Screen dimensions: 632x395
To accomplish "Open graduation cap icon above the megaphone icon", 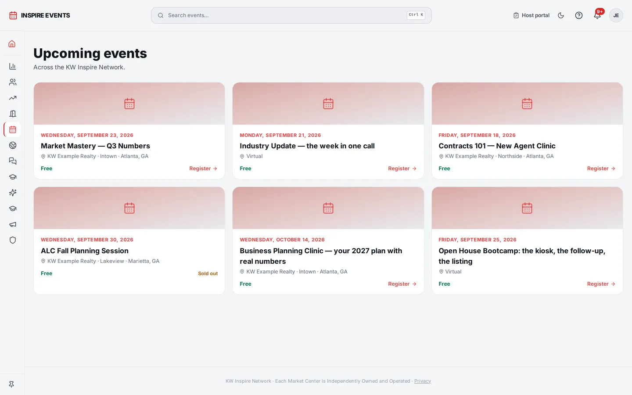I will point(13,208).
